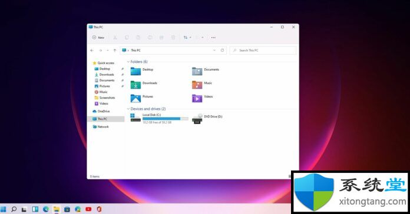410x214 pixels.
Task: Click the Search This PC field
Action: tap(263, 51)
